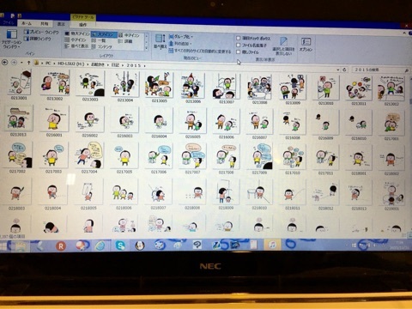
Task: Select Extra large icons (特大アイコン) layout
Action: point(77,33)
